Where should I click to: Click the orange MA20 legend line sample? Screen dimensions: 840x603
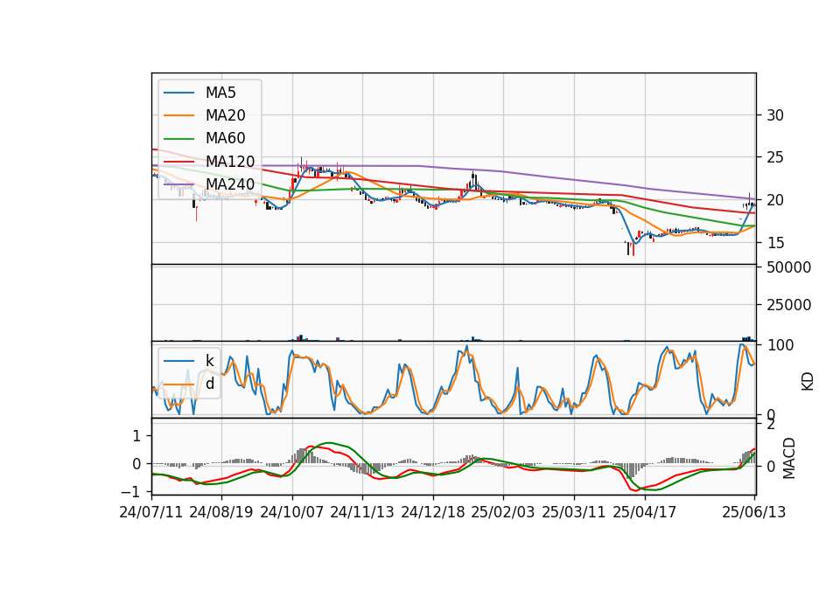[x=178, y=115]
